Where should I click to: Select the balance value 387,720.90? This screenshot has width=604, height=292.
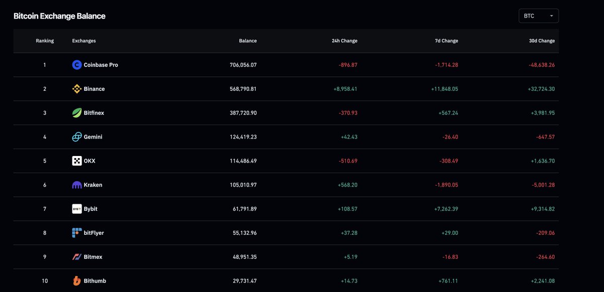click(243, 113)
